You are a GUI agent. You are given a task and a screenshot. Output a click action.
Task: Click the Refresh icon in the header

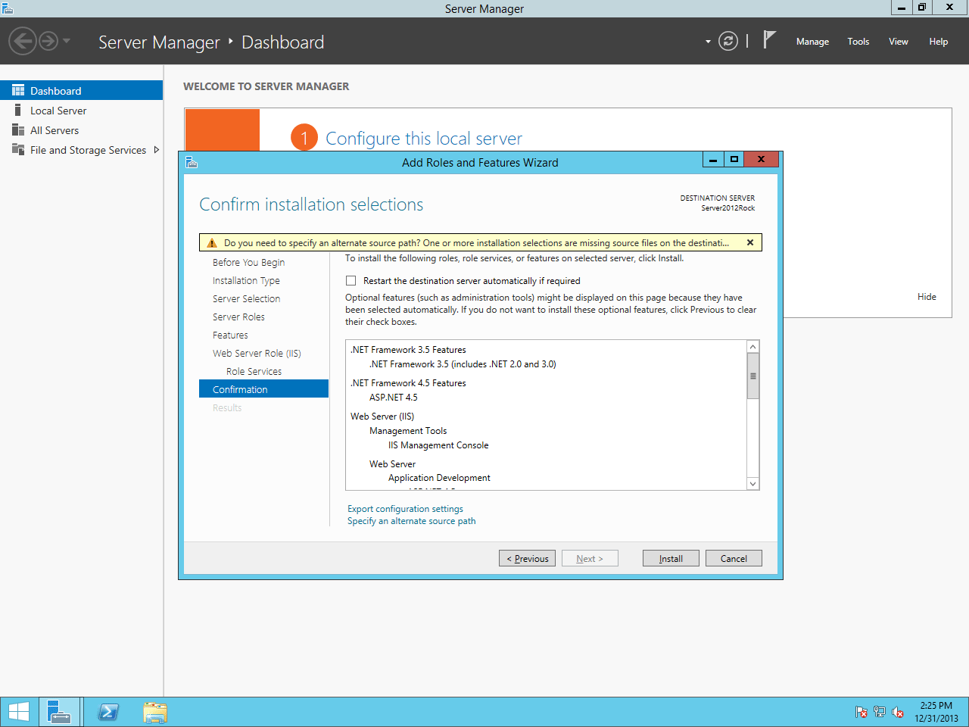[x=728, y=41]
